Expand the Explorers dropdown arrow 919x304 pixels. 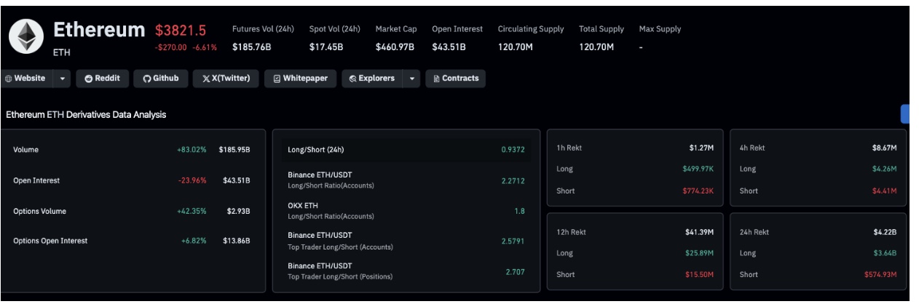coord(413,79)
